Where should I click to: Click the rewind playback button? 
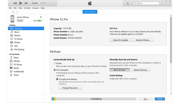[15, 3]
